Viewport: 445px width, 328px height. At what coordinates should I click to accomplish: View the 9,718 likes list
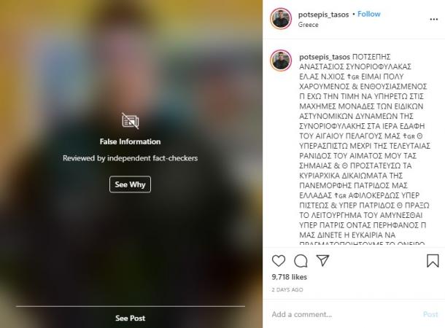point(289,277)
